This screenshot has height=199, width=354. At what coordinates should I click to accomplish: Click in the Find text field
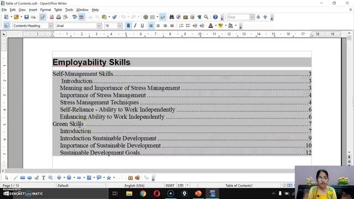coord(238,17)
